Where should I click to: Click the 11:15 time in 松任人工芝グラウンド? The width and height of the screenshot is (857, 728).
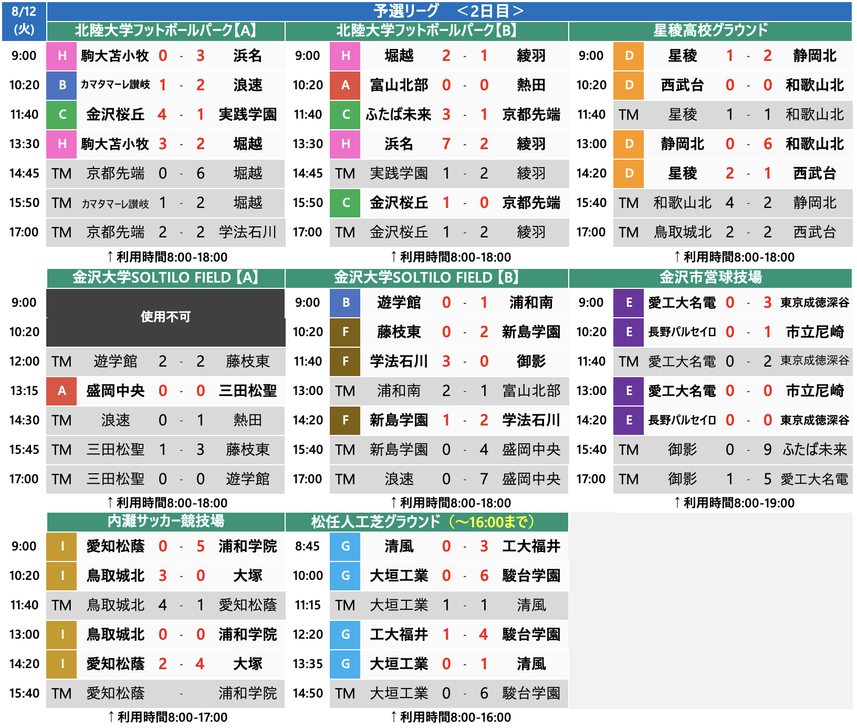point(307,605)
